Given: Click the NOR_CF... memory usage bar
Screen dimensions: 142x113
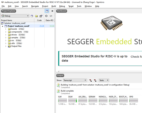Looking at the screenshot, I should click(x=113, y=100).
